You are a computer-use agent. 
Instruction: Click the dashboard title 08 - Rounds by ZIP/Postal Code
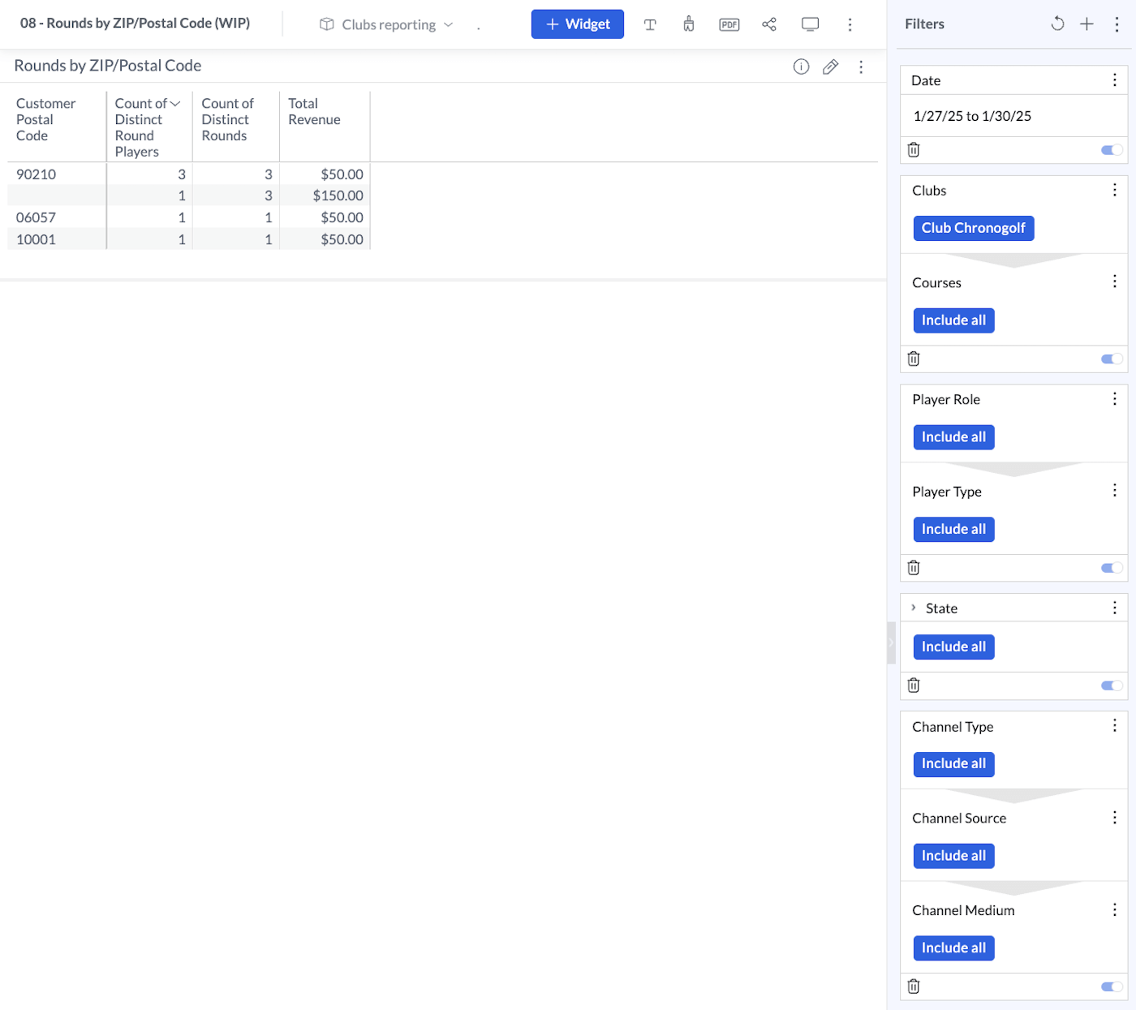[135, 23]
